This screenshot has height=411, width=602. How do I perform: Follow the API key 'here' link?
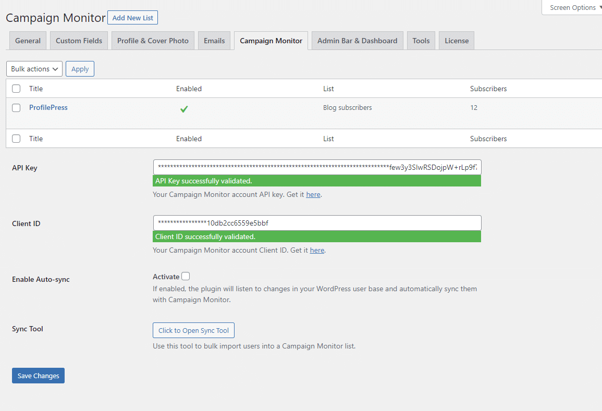click(x=313, y=195)
